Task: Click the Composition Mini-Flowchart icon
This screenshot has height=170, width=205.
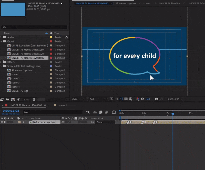Action: pyautogui.click(x=88, y=112)
